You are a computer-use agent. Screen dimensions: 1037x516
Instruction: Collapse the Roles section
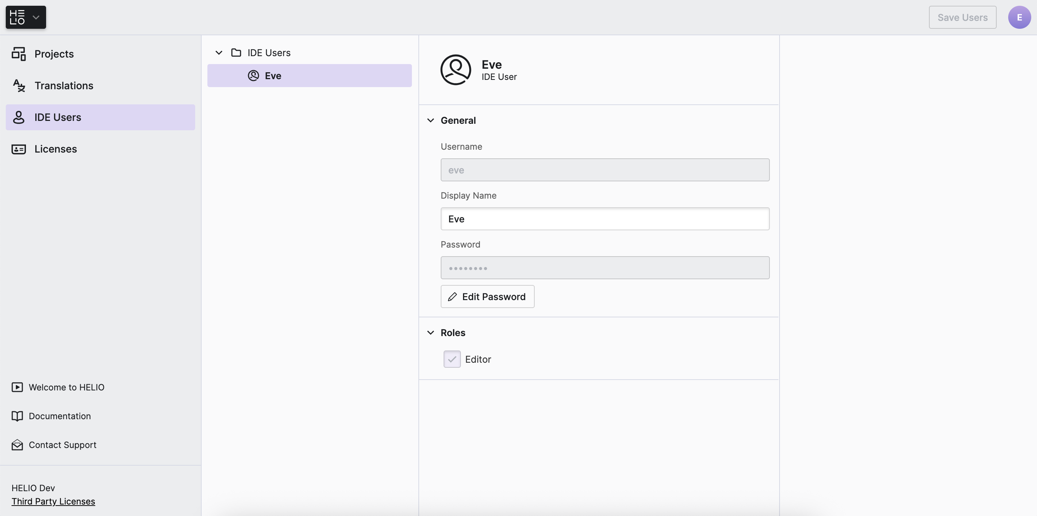pyautogui.click(x=430, y=332)
